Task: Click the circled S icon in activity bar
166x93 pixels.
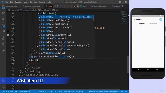Action: (x=3, y=50)
